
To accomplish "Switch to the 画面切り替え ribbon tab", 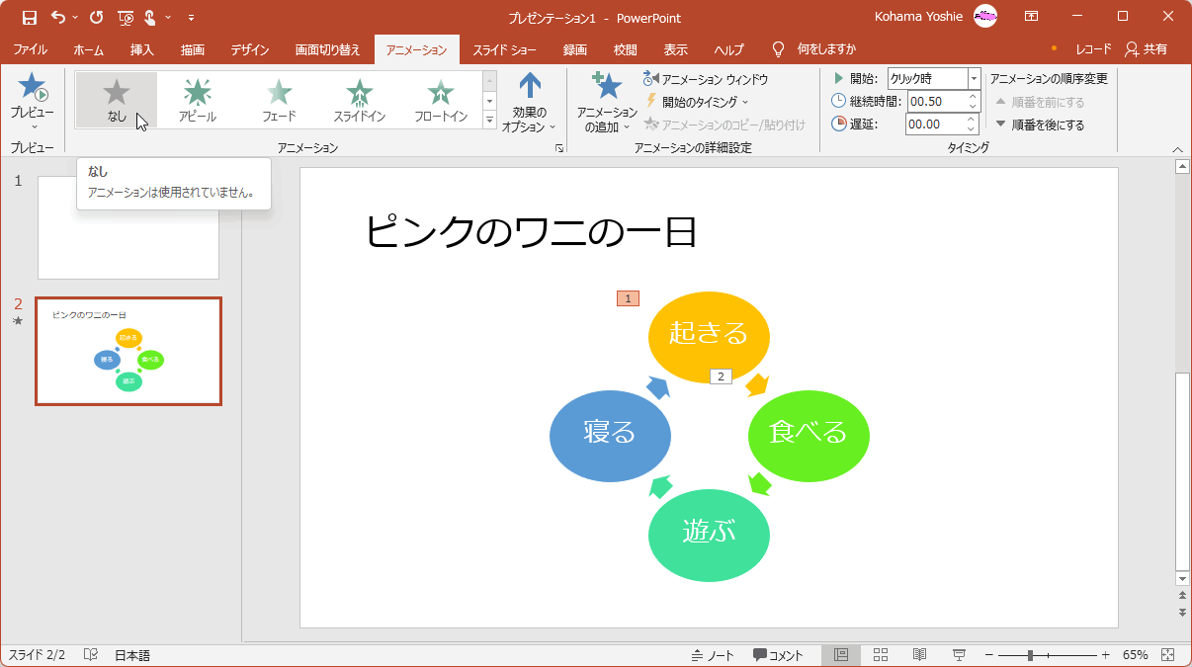I will pos(326,46).
